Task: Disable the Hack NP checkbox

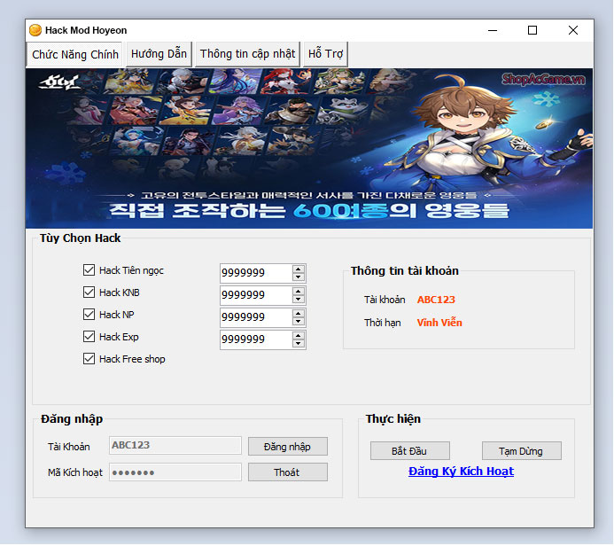Action: 89,315
